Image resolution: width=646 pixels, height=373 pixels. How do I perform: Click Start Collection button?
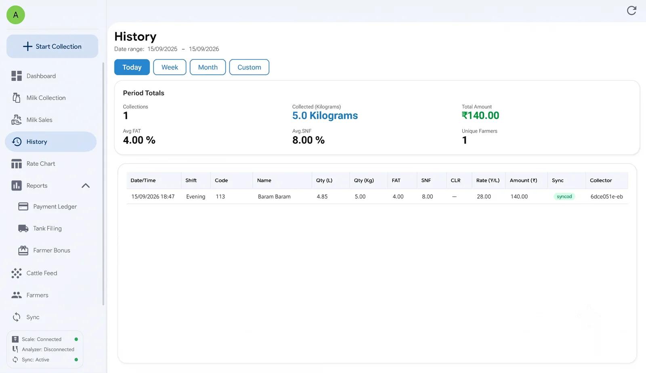pyautogui.click(x=52, y=46)
